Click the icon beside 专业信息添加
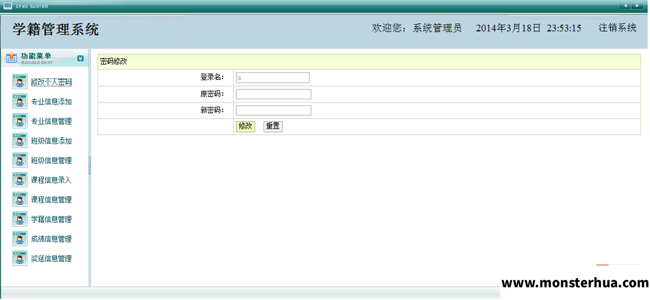This screenshot has width=650, height=300. tap(20, 102)
